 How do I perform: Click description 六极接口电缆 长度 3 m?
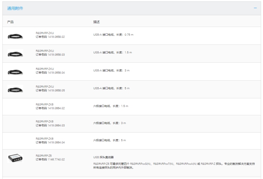click(x=110, y=123)
